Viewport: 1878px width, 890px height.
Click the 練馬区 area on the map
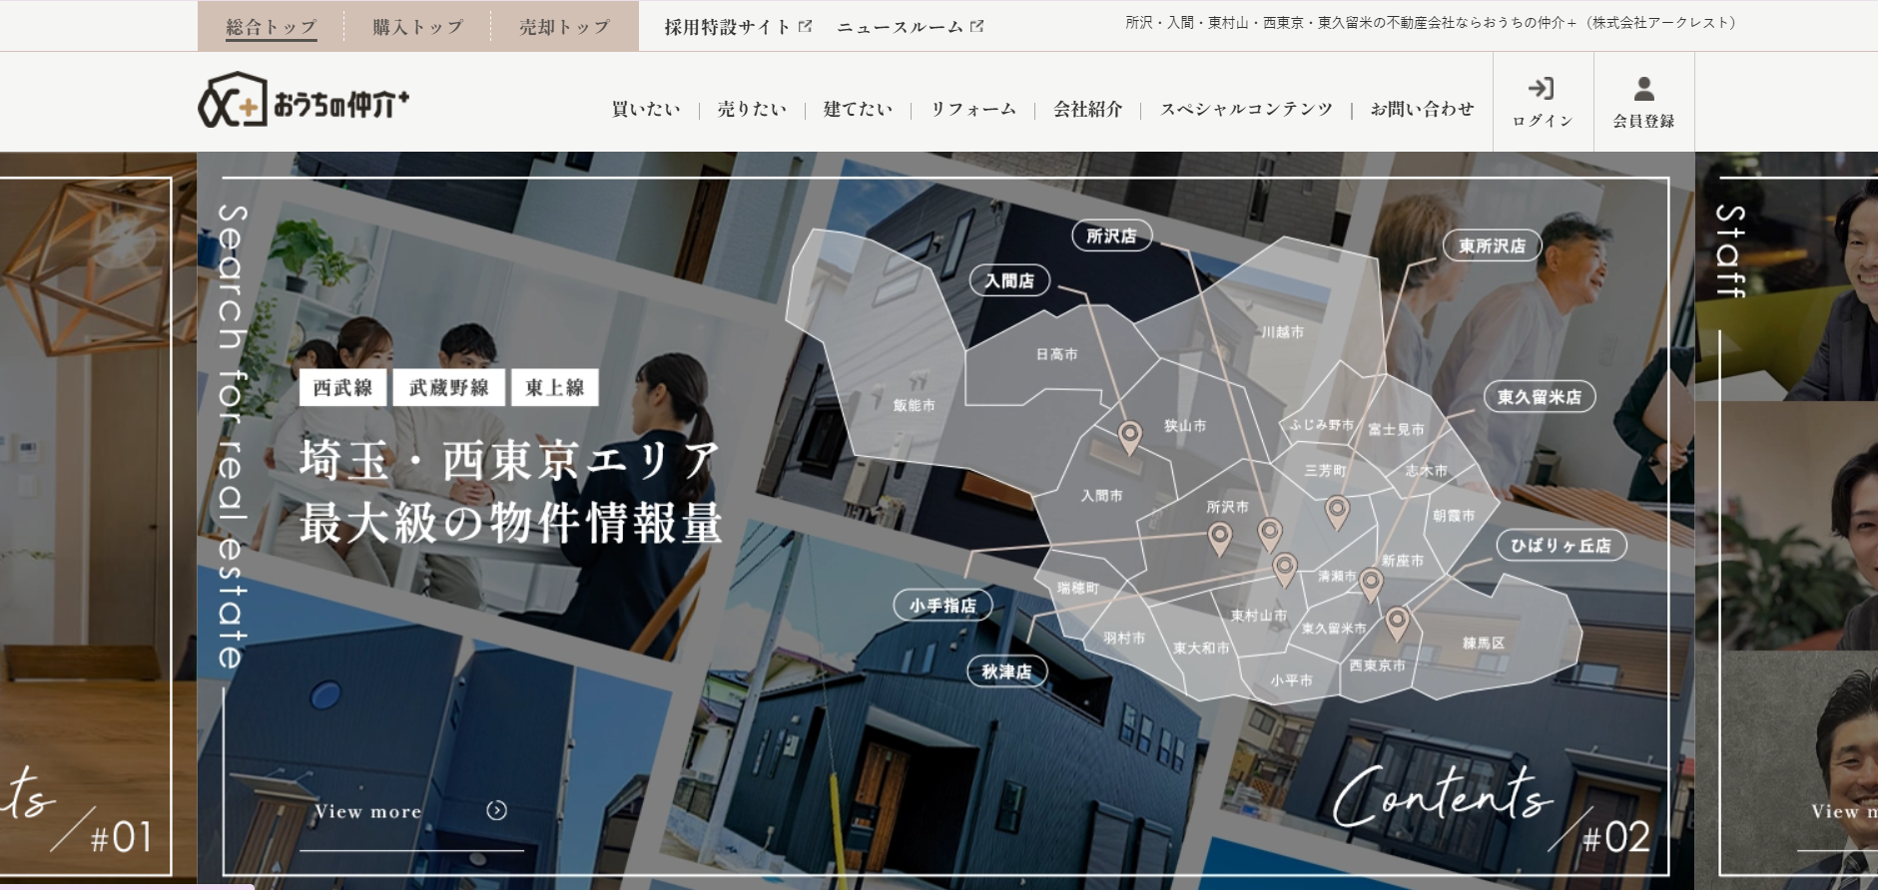pos(1484,644)
